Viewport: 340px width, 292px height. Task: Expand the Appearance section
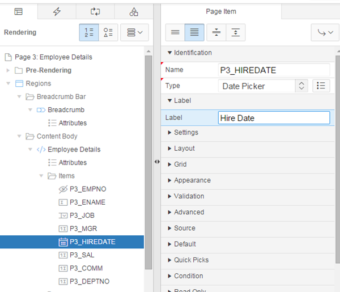pos(170,180)
